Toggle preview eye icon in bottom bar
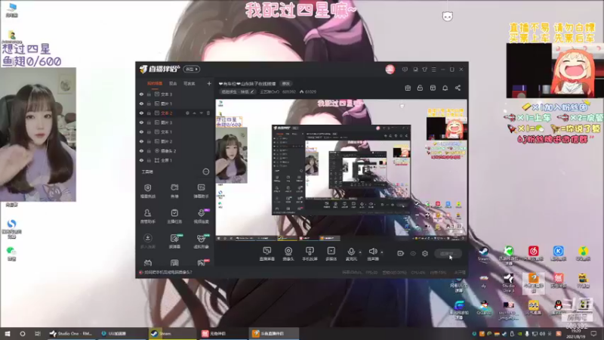The image size is (604, 340). coord(413,253)
